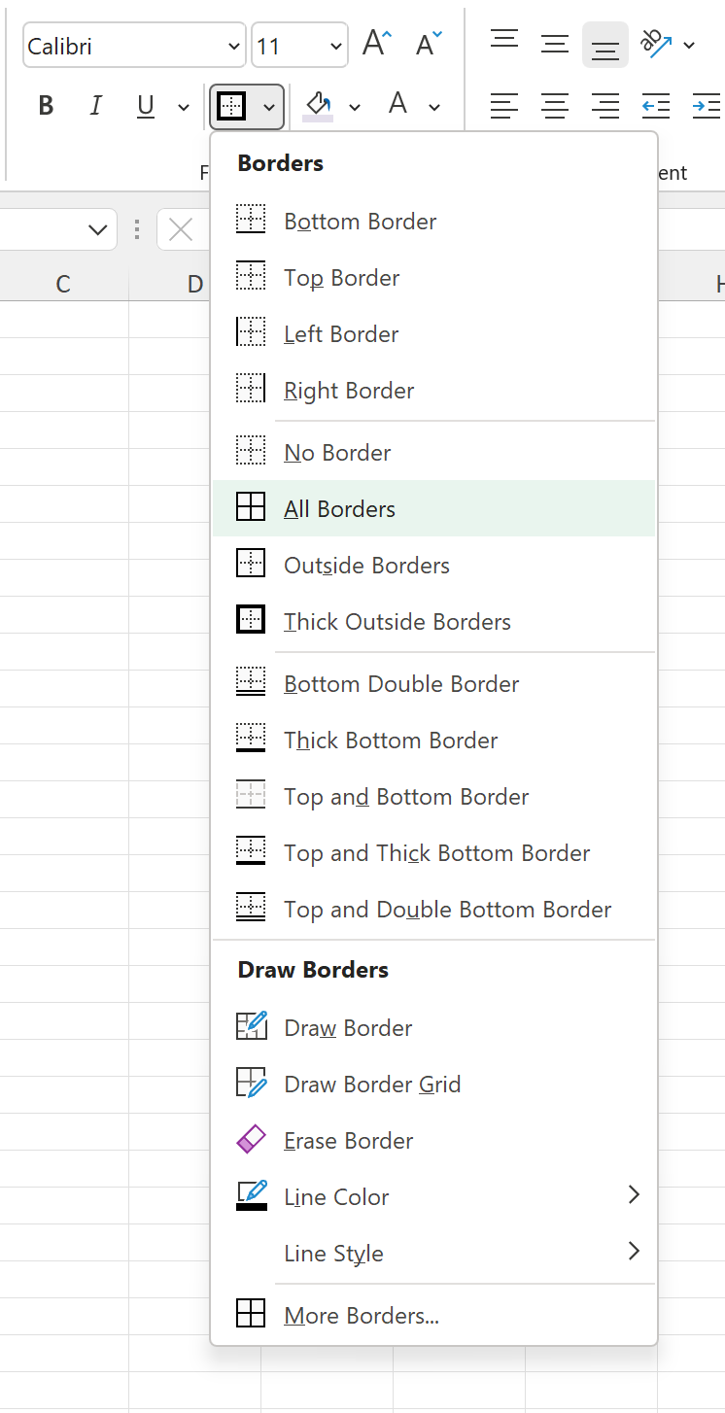Screen dimensions: 725x1413
Task: Cancel cell entry with the X button
Action: pyautogui.click(x=181, y=229)
